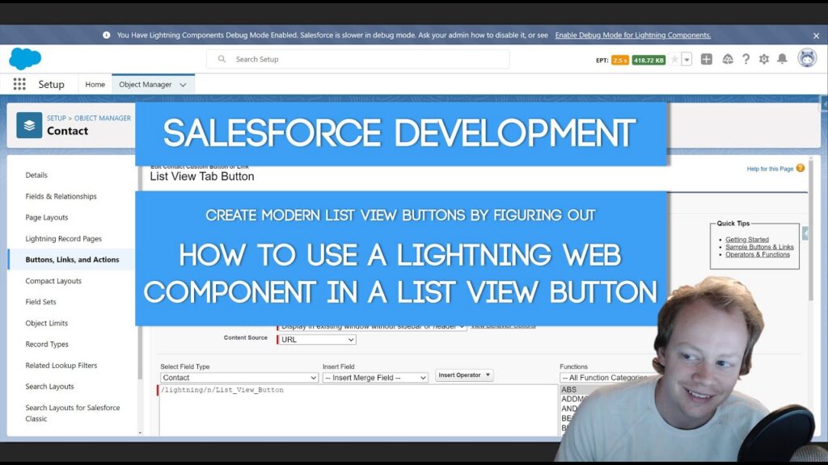Click the orange 2.5 s EPT badge
The image size is (828, 465).
(x=620, y=60)
